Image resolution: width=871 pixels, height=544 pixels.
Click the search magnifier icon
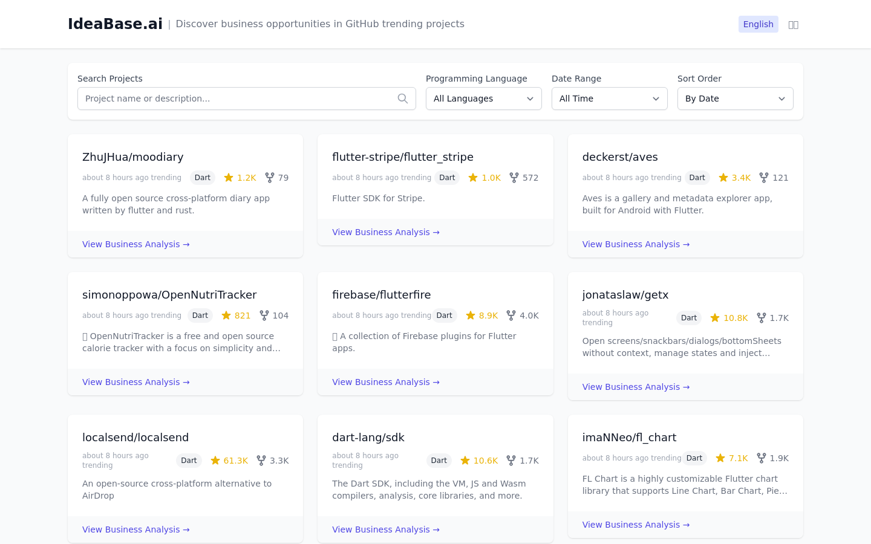pos(403,99)
